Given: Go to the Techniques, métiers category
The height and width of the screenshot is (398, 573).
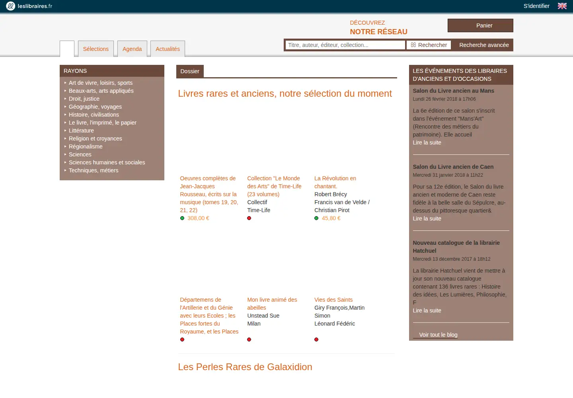Looking at the screenshot, I should tap(94, 170).
